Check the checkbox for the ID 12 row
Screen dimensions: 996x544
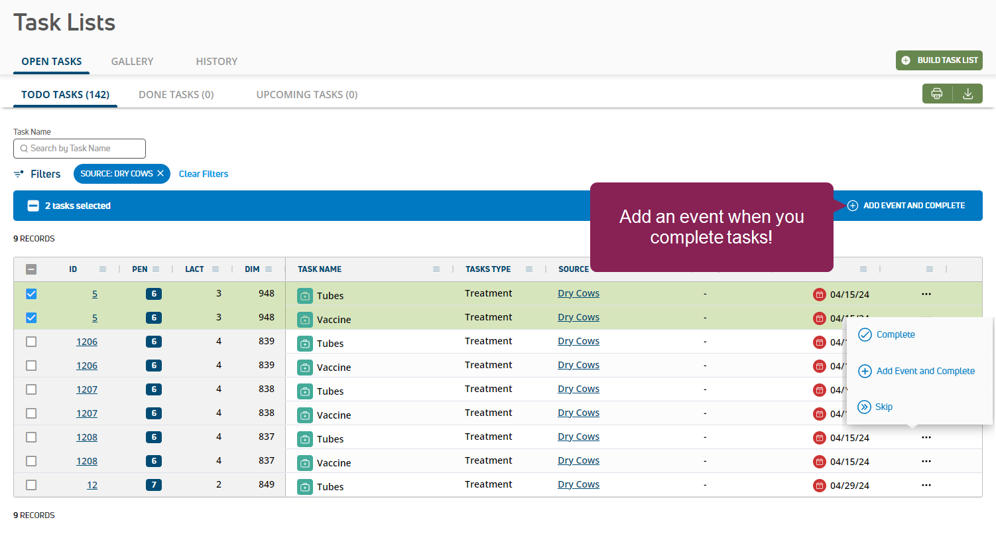pyautogui.click(x=31, y=485)
